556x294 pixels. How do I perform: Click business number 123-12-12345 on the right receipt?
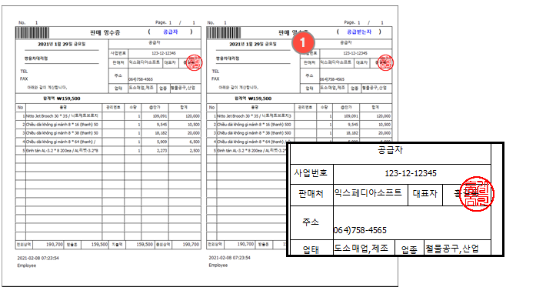(355, 53)
